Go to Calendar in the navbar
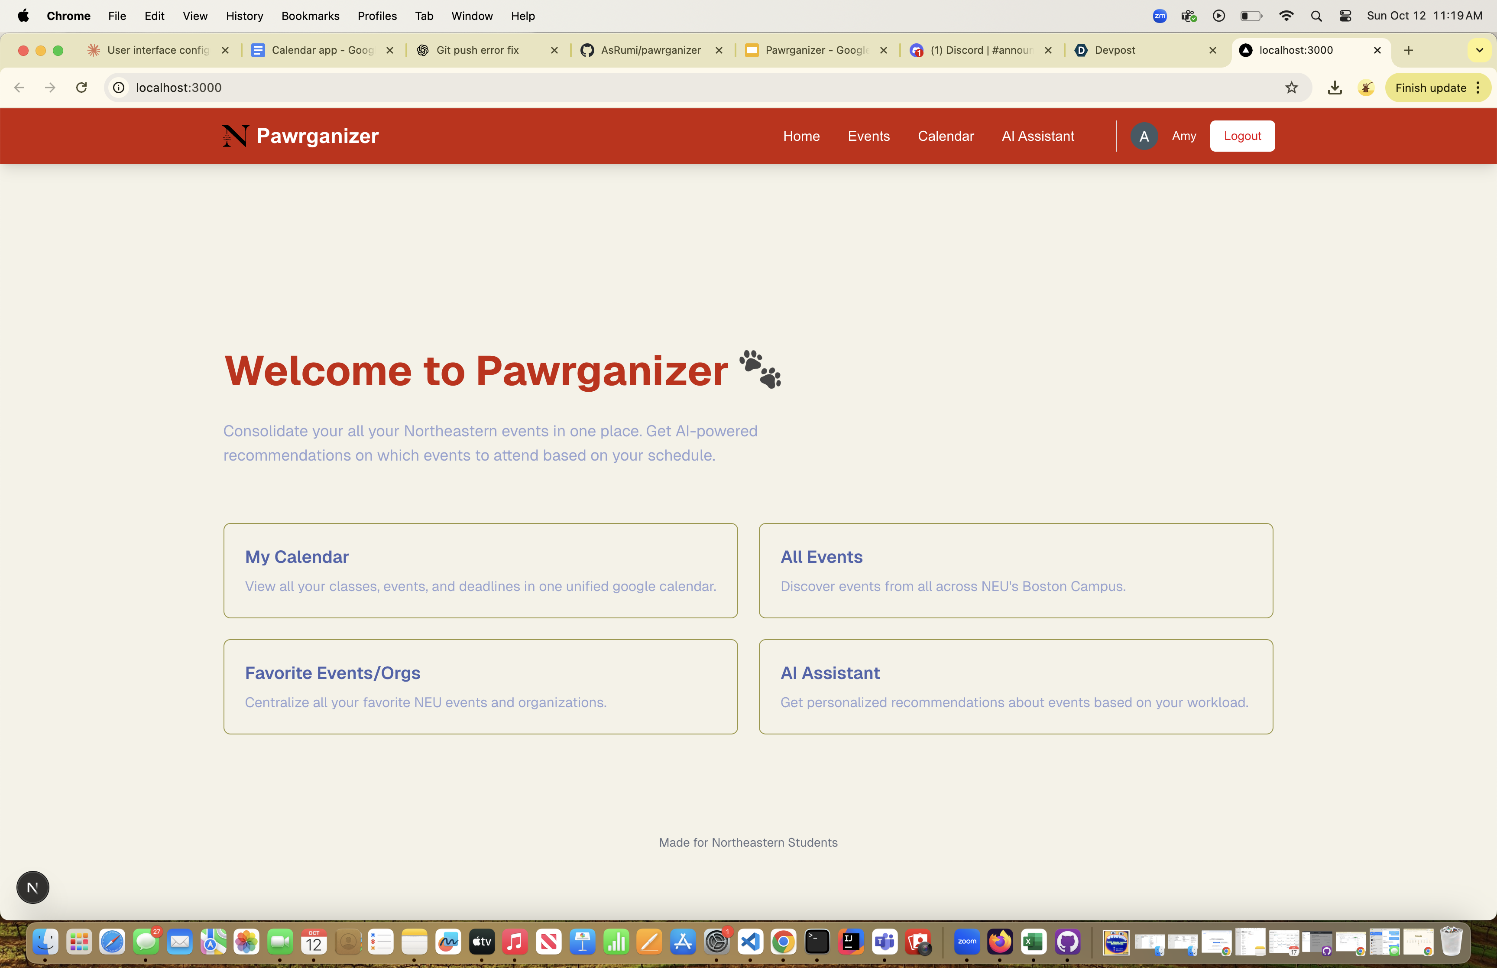 945,136
